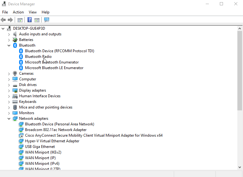Open the File menu
Viewport: 243px width, 177px height.
click(5, 12)
